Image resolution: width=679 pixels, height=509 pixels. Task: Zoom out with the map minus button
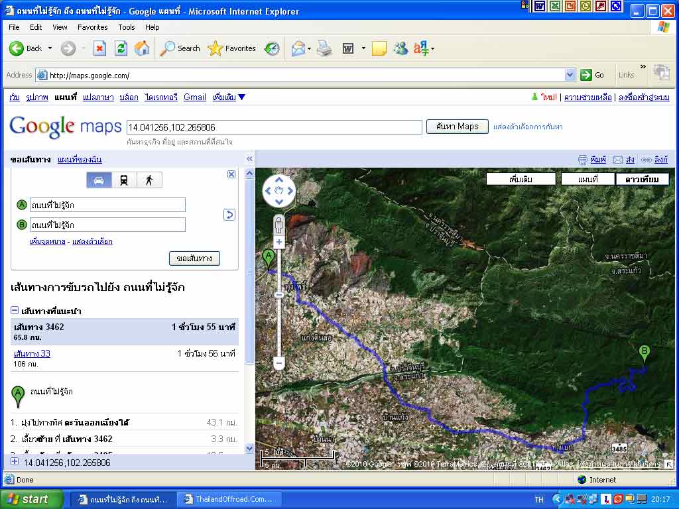[279, 363]
